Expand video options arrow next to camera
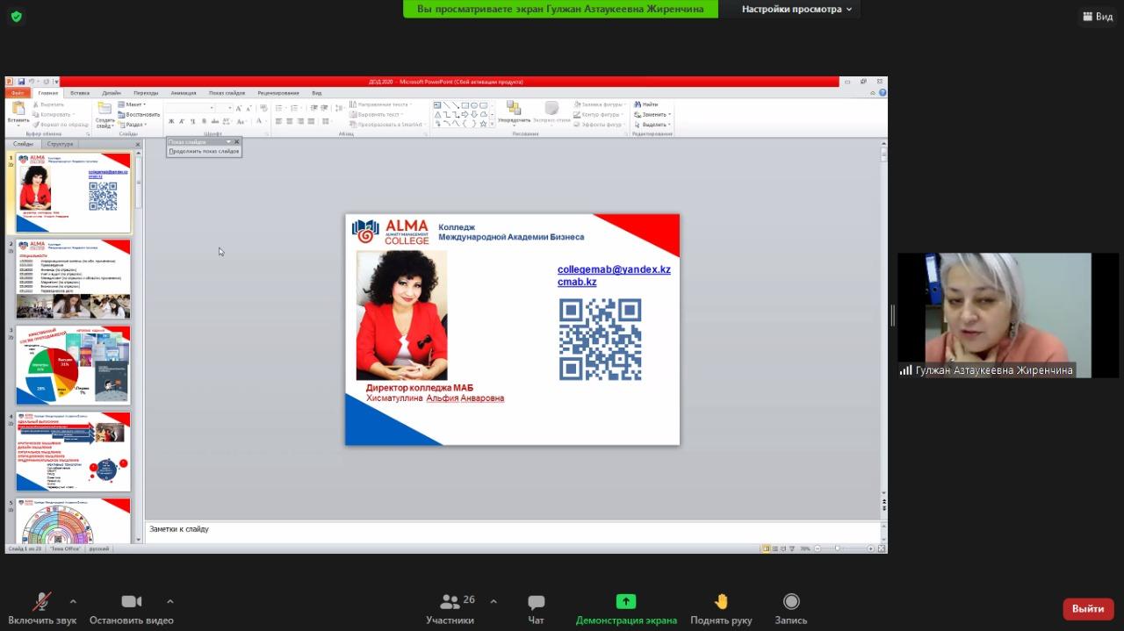 pyautogui.click(x=169, y=601)
